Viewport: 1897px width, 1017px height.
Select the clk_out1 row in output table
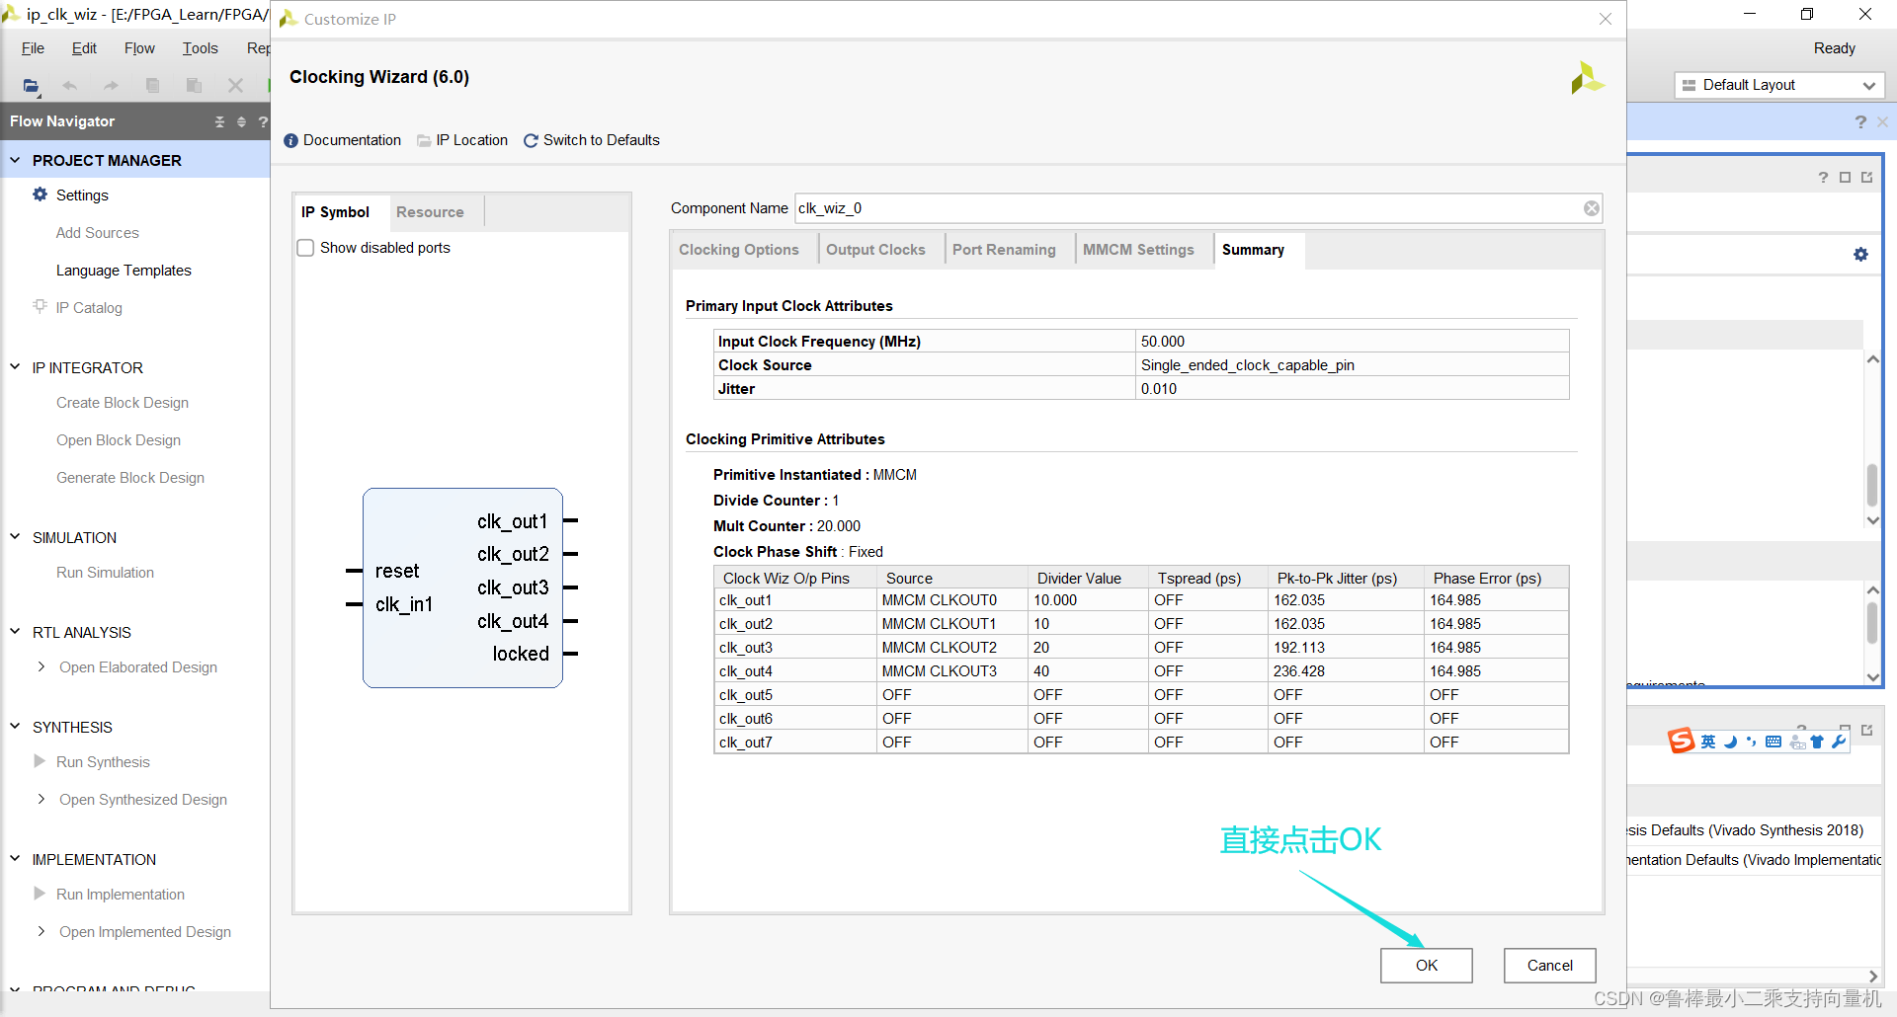(1141, 600)
